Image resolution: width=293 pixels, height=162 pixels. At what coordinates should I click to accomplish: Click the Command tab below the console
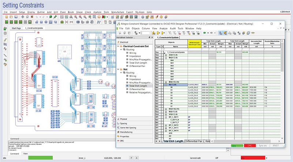coord(14,154)
